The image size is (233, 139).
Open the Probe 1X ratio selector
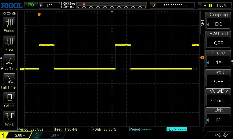[218, 62]
